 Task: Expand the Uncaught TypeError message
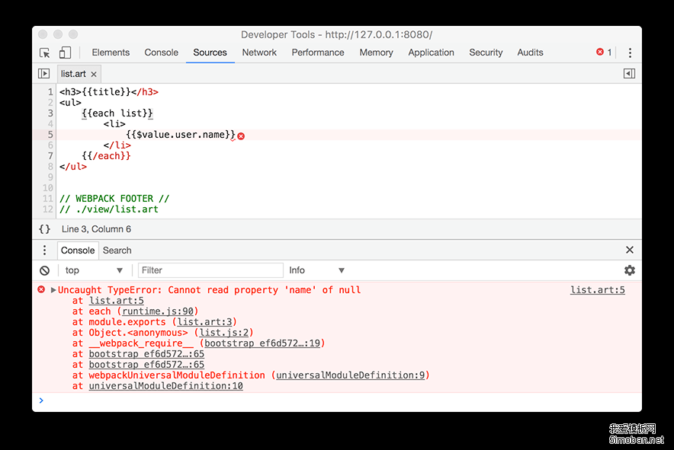pyautogui.click(x=53, y=290)
